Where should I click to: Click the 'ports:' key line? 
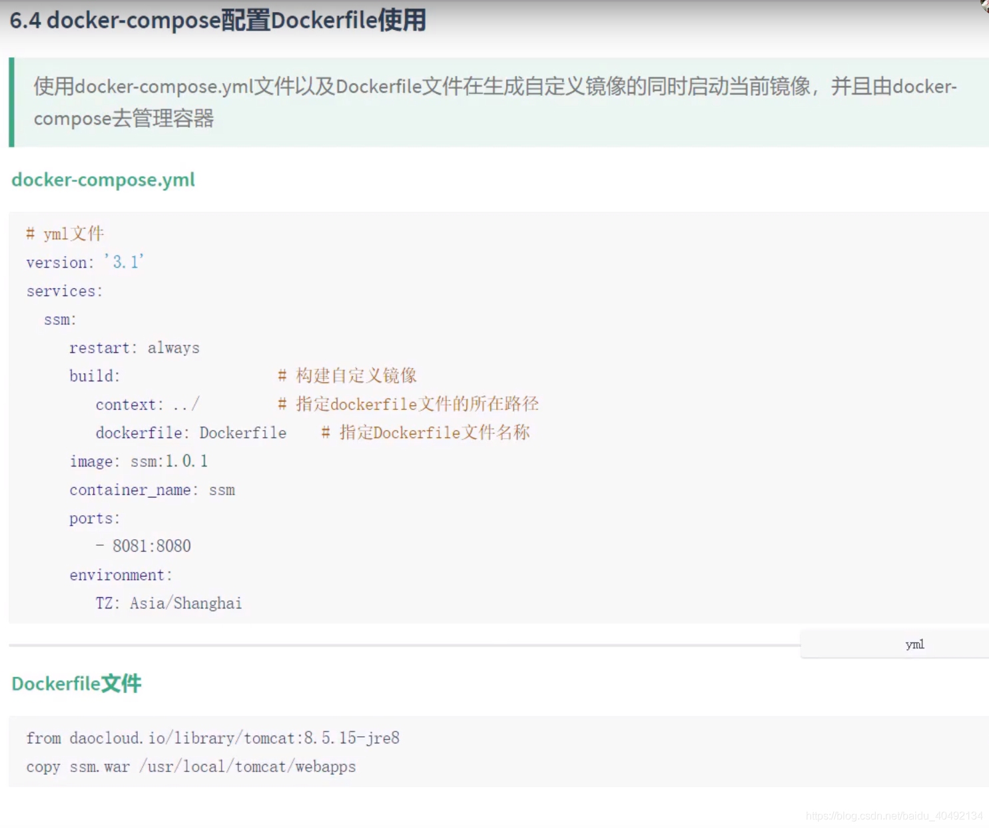click(95, 518)
